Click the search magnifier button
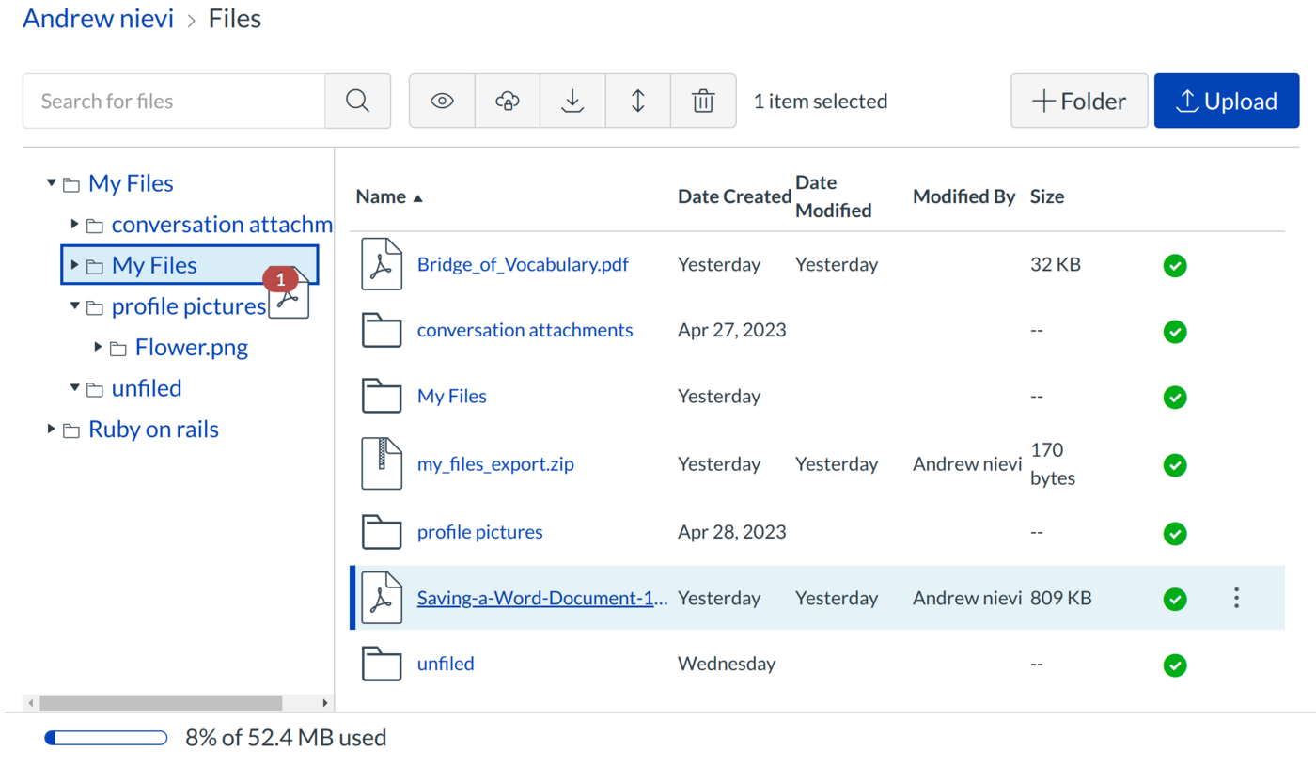 coord(357,101)
